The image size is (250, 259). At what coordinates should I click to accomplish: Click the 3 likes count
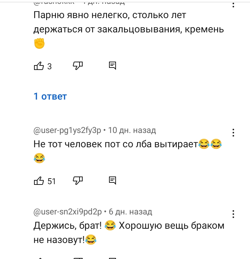click(49, 66)
